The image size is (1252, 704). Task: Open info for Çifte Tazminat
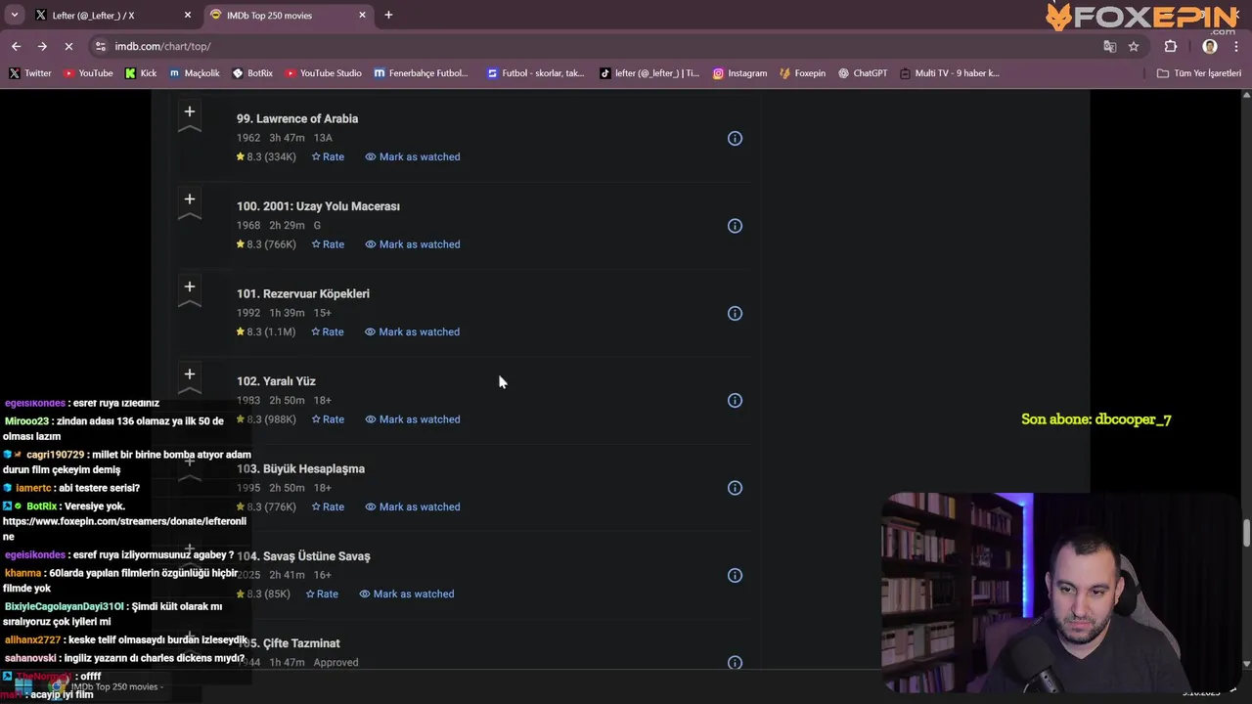735,663
